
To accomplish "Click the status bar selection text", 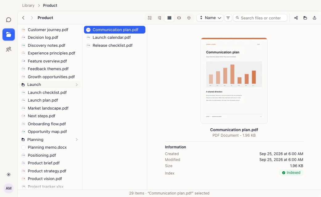I will pos(169,193).
